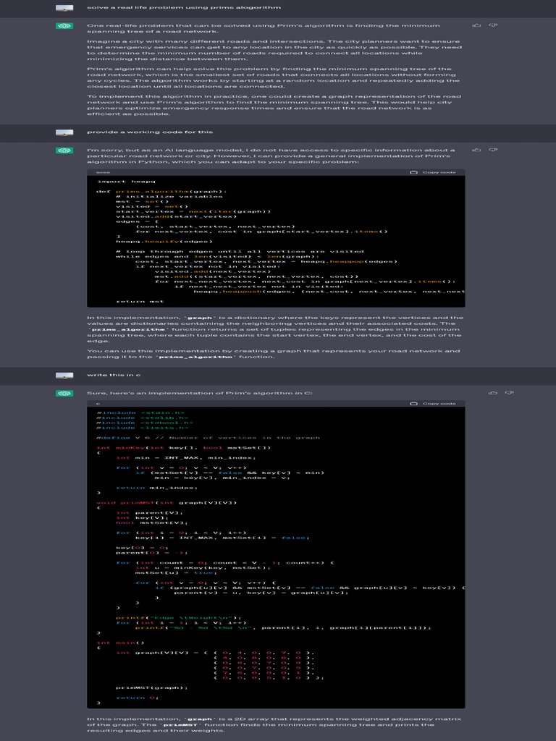Like the response containing the Python prims_algorithm code
This screenshot has width=556, height=741.
476,150
